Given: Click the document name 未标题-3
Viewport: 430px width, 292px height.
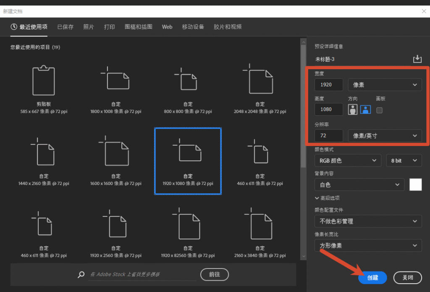Looking at the screenshot, I should [x=325, y=59].
